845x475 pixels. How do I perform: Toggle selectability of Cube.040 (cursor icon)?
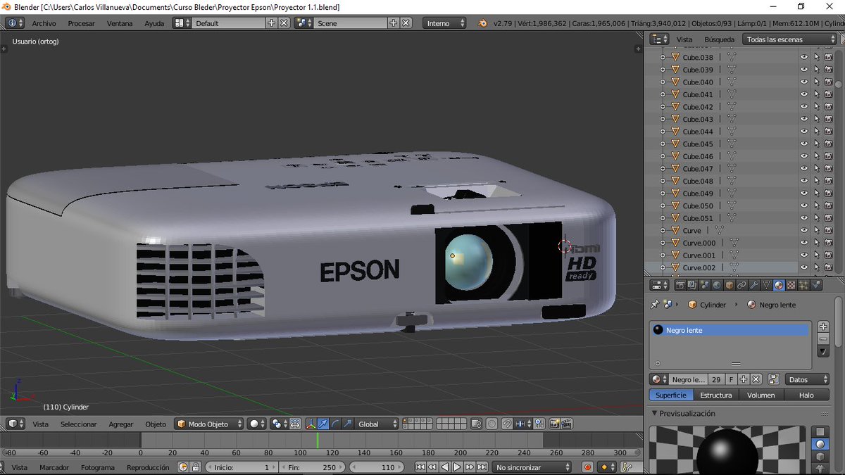point(816,82)
